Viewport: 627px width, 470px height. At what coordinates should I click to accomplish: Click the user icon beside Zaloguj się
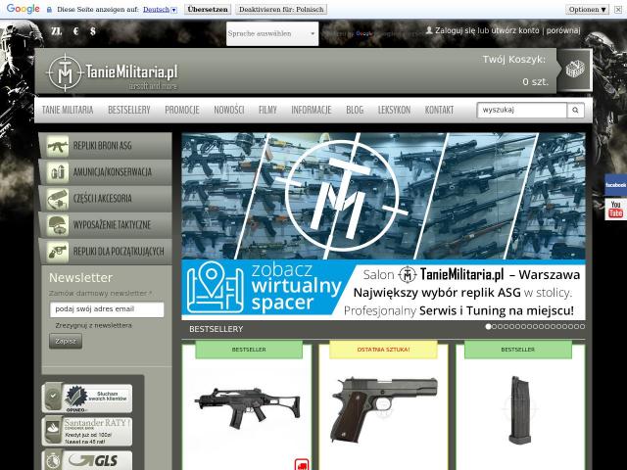[x=429, y=30]
